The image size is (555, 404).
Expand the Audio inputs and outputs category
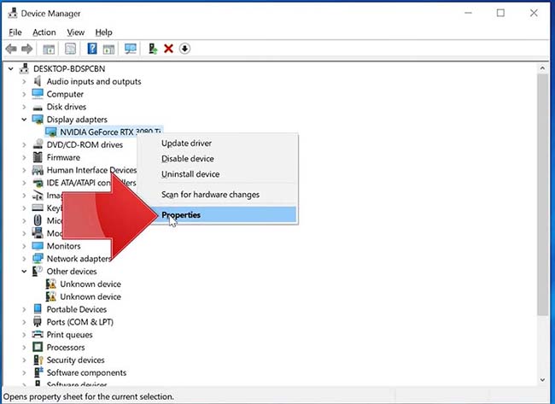(24, 81)
